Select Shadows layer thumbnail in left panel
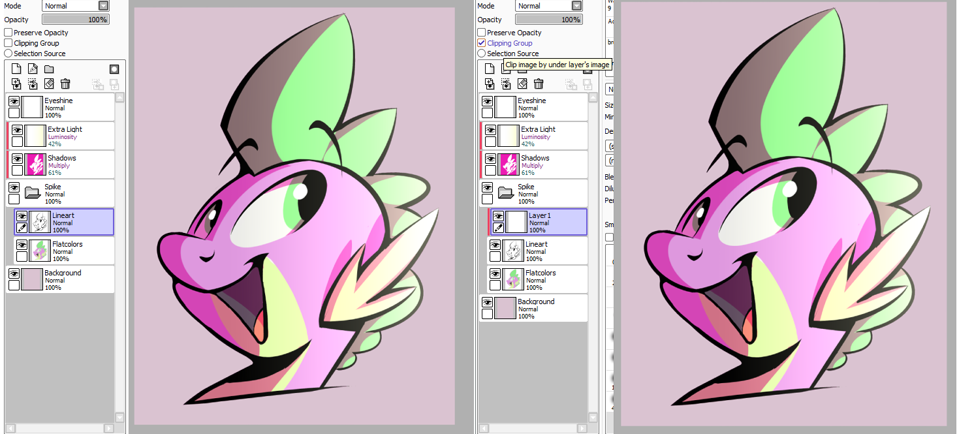957x434 pixels. click(x=35, y=164)
